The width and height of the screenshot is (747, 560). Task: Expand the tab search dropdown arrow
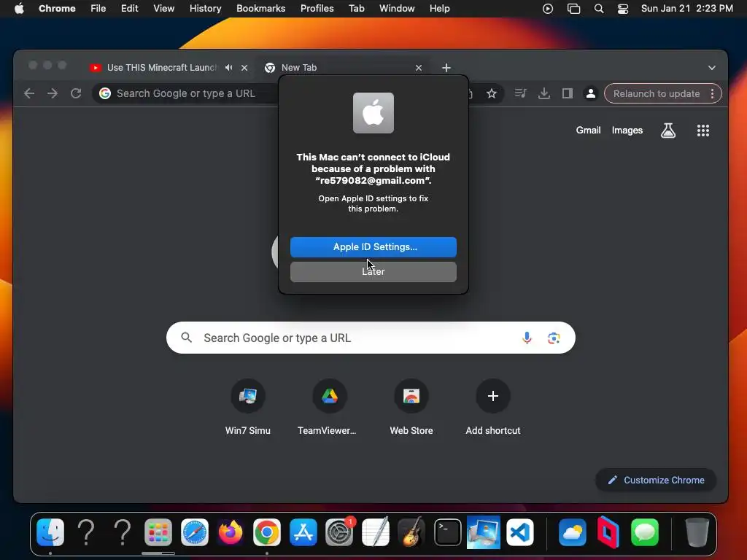(x=712, y=68)
